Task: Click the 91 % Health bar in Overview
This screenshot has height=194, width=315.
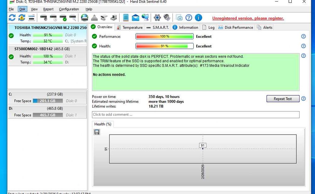Action: tap(164, 46)
